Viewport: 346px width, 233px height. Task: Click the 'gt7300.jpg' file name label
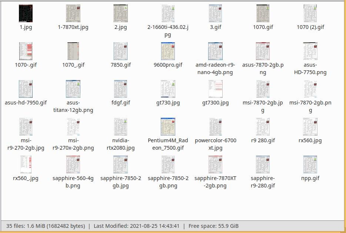(215, 103)
